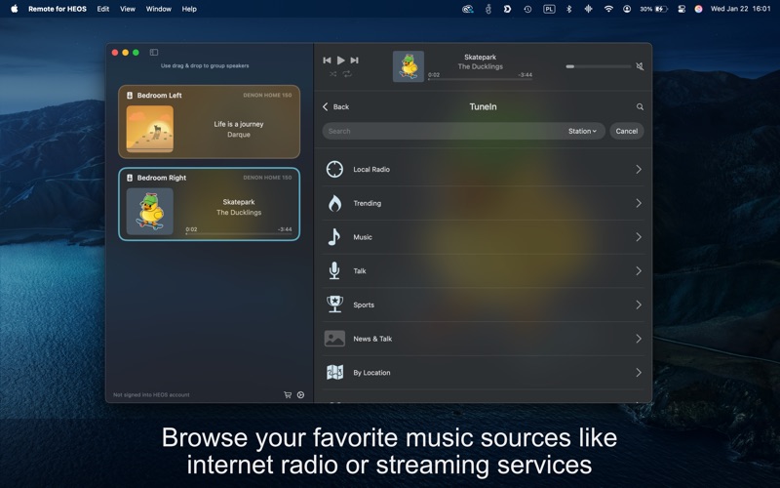Click the circular icon beside the cart
The height and width of the screenshot is (488, 780).
(301, 395)
